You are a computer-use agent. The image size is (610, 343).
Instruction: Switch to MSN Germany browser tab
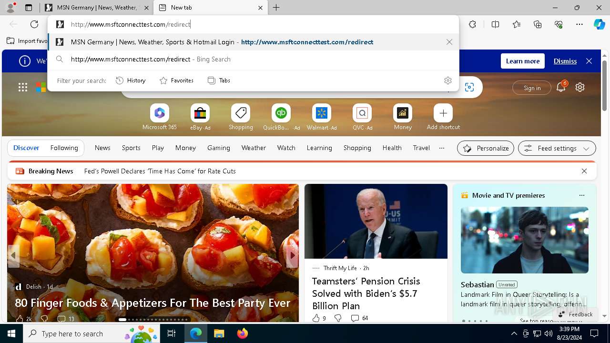coord(97,8)
